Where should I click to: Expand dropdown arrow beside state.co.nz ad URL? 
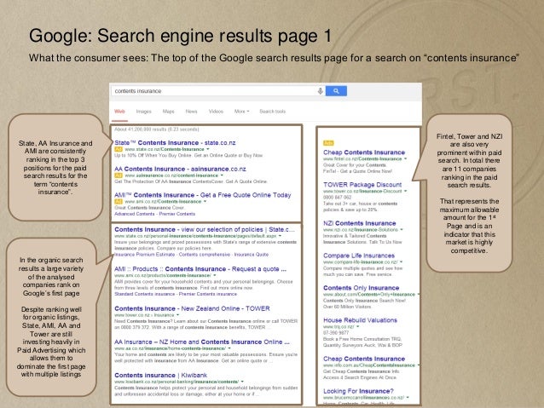click(208, 149)
